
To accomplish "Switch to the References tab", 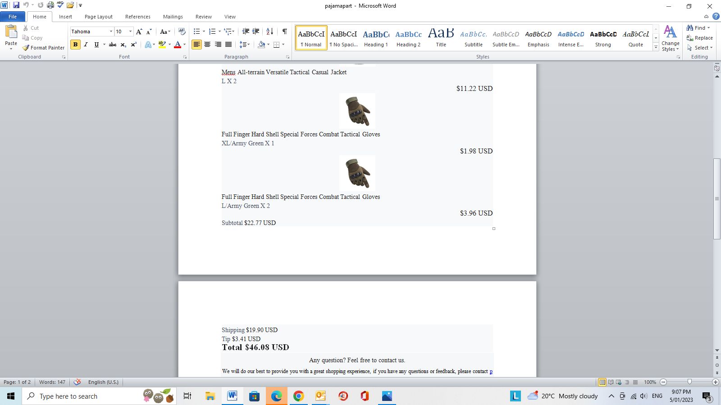I will click(138, 17).
